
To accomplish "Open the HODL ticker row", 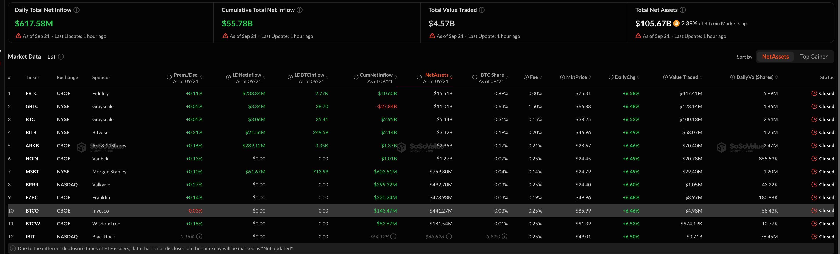I will tap(421, 159).
